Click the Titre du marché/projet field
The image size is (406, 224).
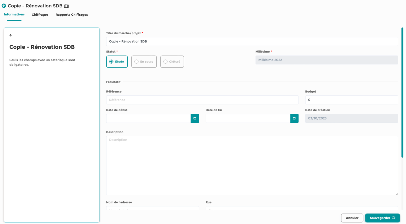252,41
